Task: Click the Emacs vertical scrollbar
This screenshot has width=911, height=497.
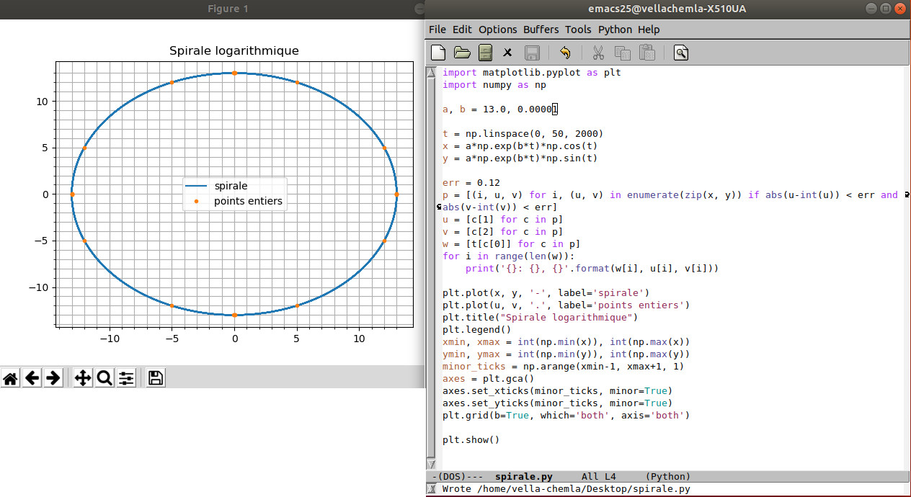Action: pos(431,267)
